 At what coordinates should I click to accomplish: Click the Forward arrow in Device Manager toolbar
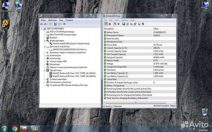click(x=45, y=24)
